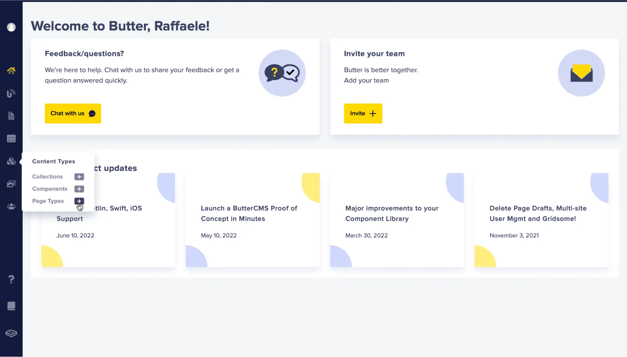Click Chat with us button
The width and height of the screenshot is (627, 357).
point(73,113)
